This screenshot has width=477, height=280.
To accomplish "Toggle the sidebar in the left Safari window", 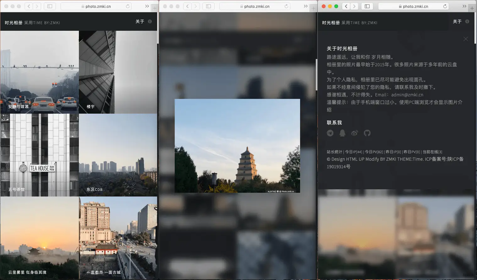I will (x=50, y=6).
